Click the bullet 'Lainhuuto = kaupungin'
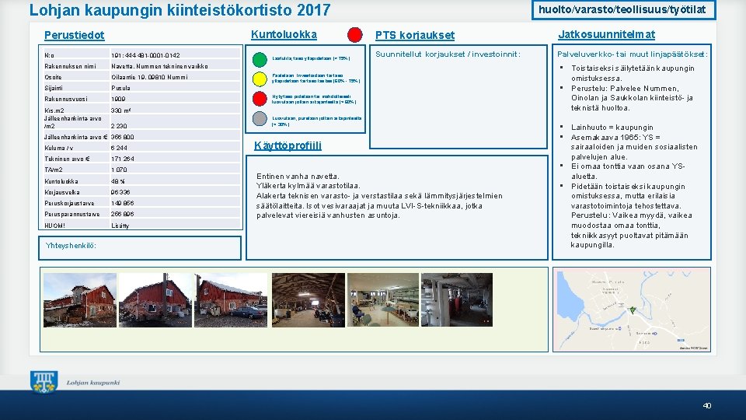Screen dimensions: 746x420 [x=612, y=127]
